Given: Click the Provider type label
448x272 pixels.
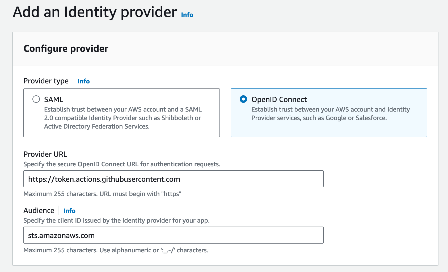Looking at the screenshot, I should pos(46,81).
